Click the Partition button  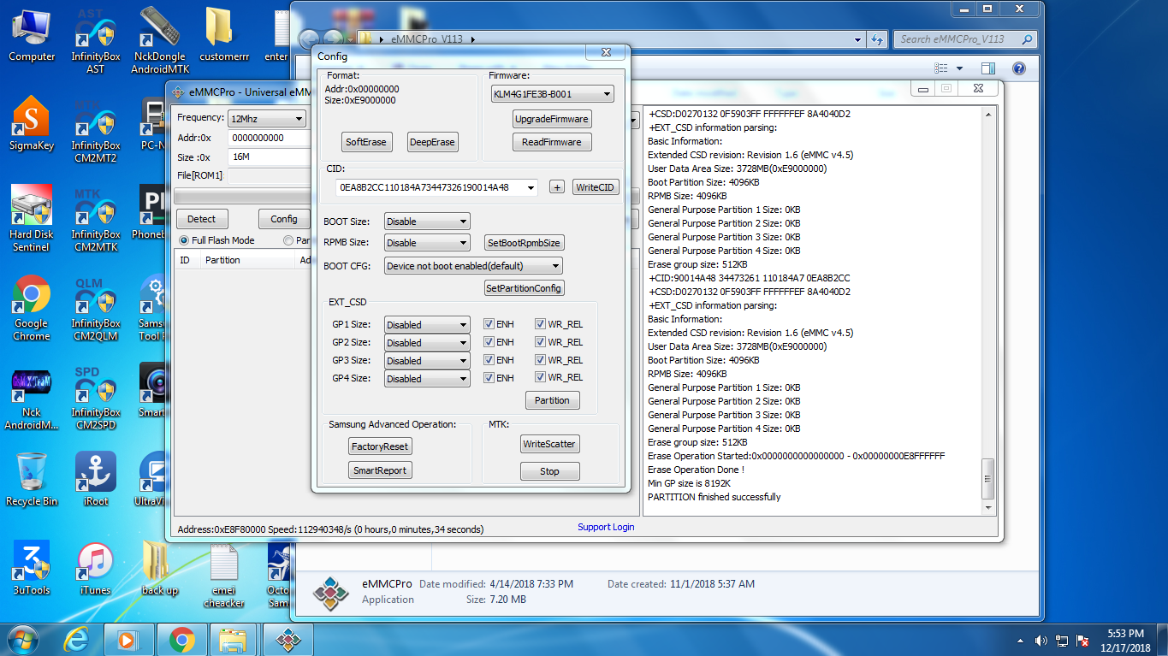point(552,400)
